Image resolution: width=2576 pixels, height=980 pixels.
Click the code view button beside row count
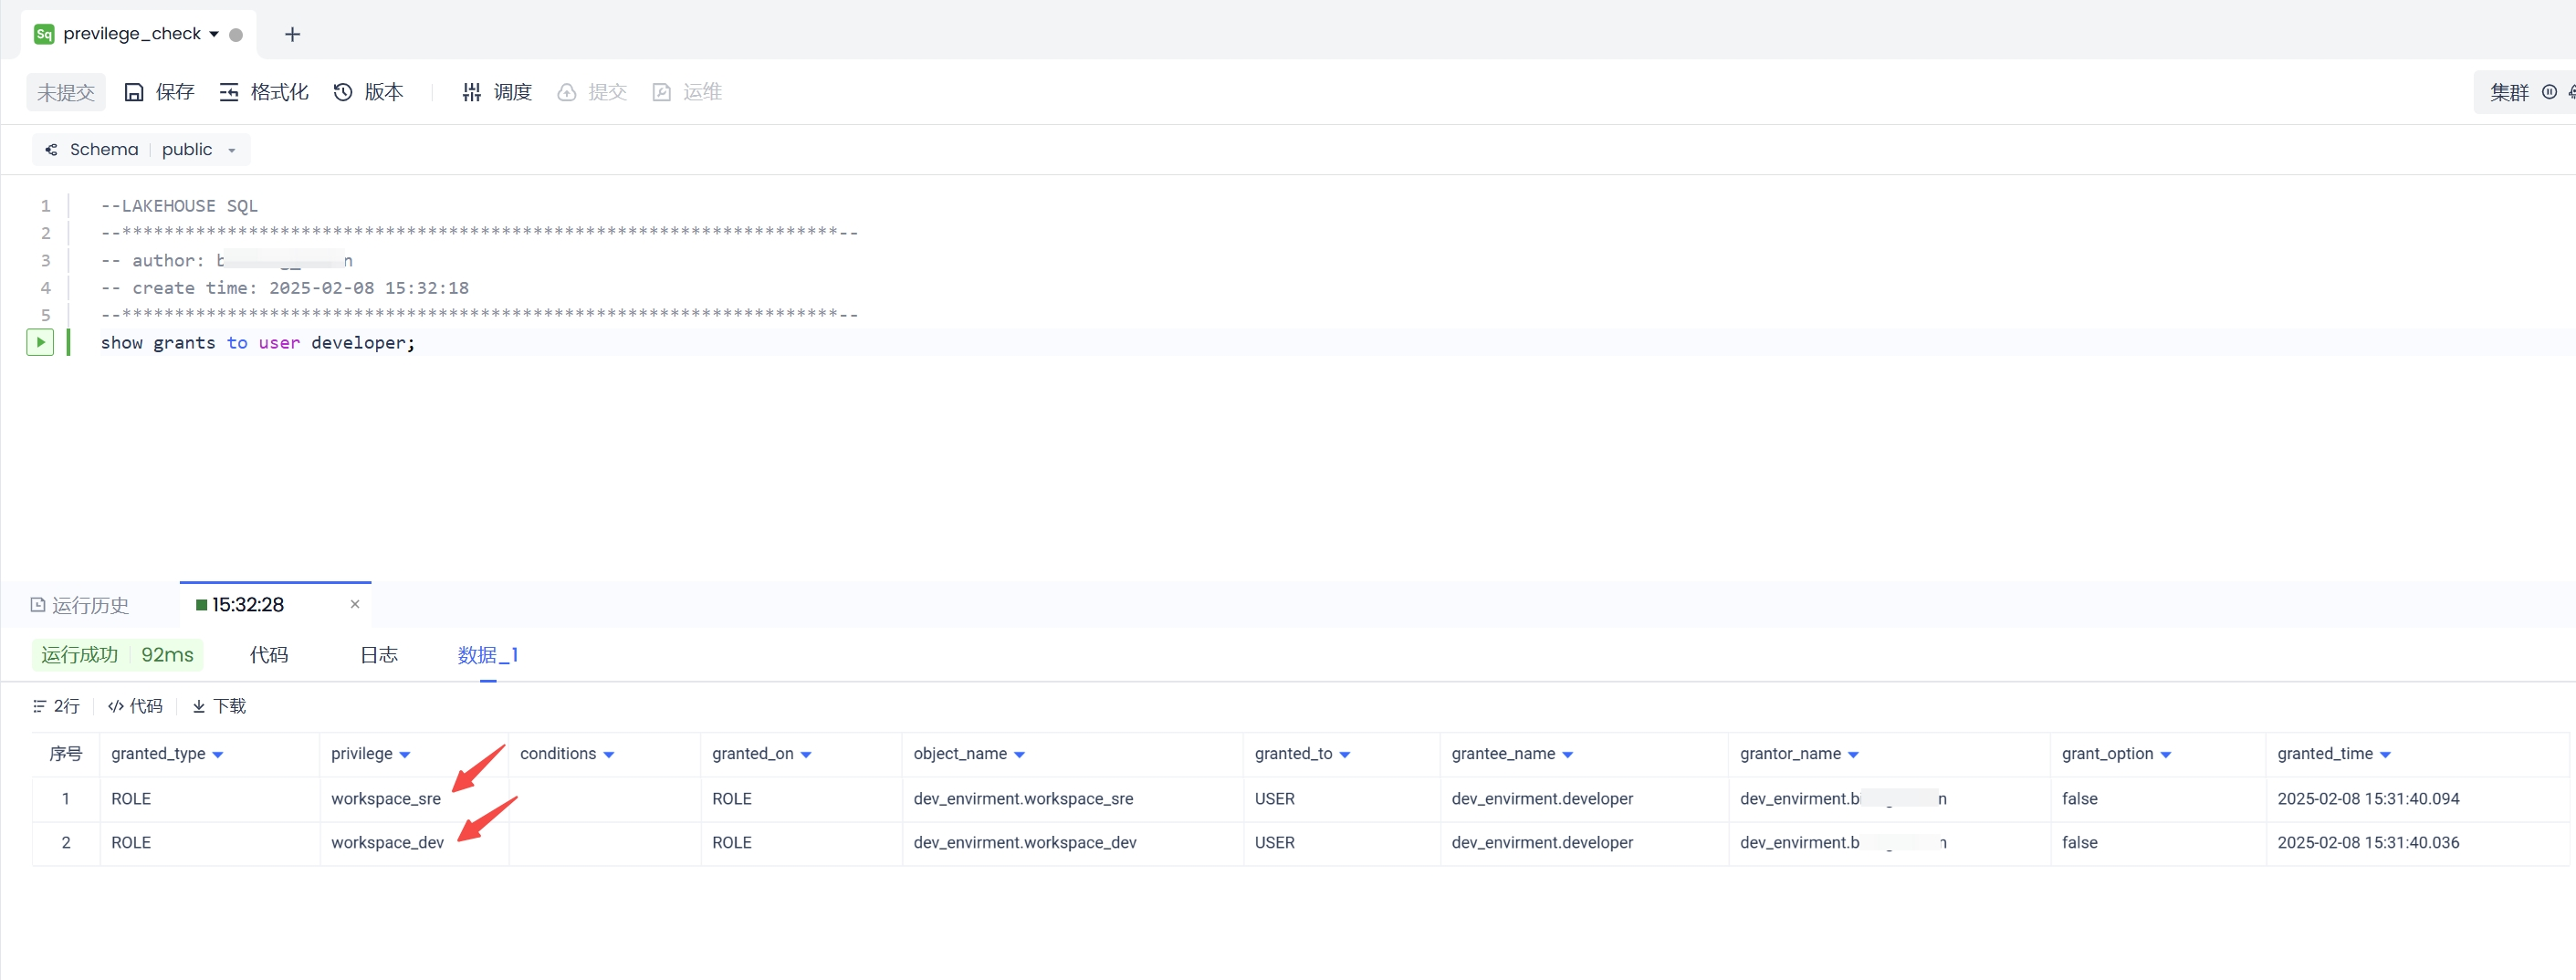[x=135, y=706]
